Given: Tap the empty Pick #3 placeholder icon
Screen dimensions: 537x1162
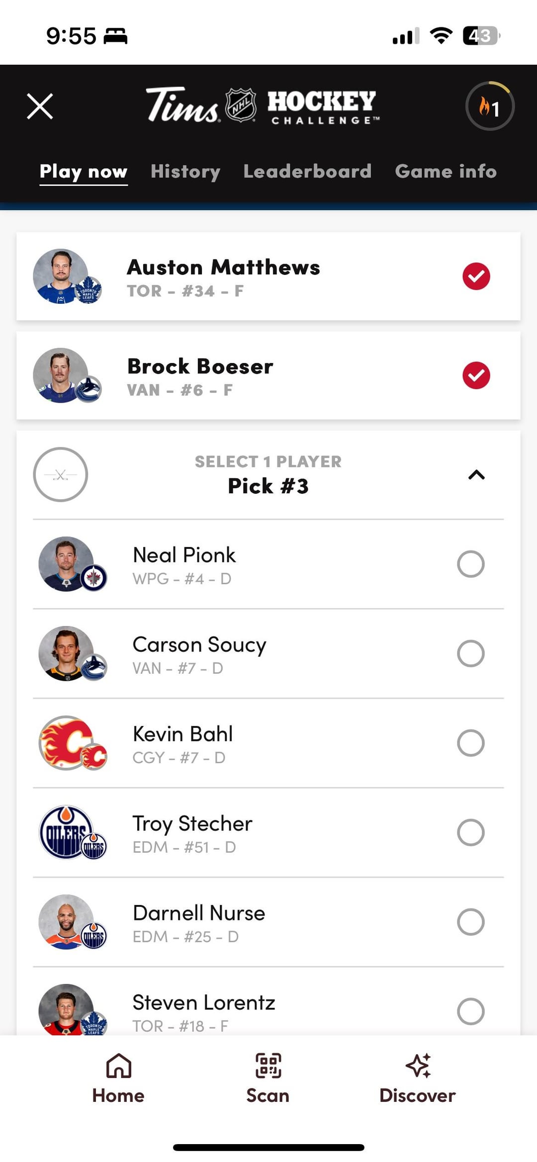Looking at the screenshot, I should [61, 475].
